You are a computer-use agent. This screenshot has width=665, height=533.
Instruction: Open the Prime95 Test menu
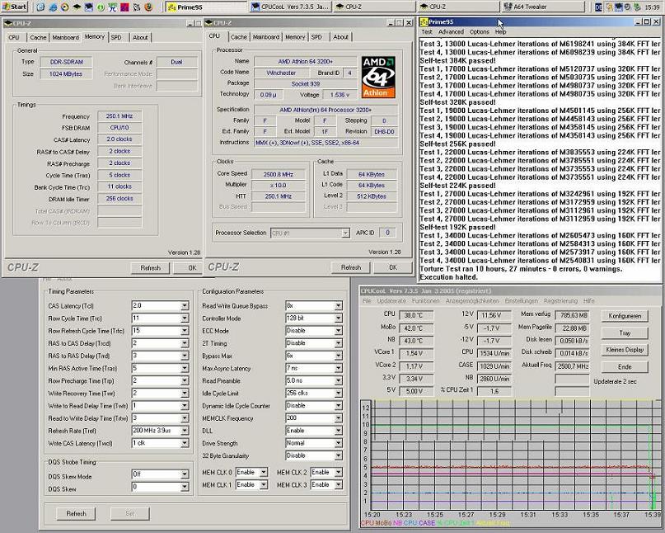pos(427,32)
